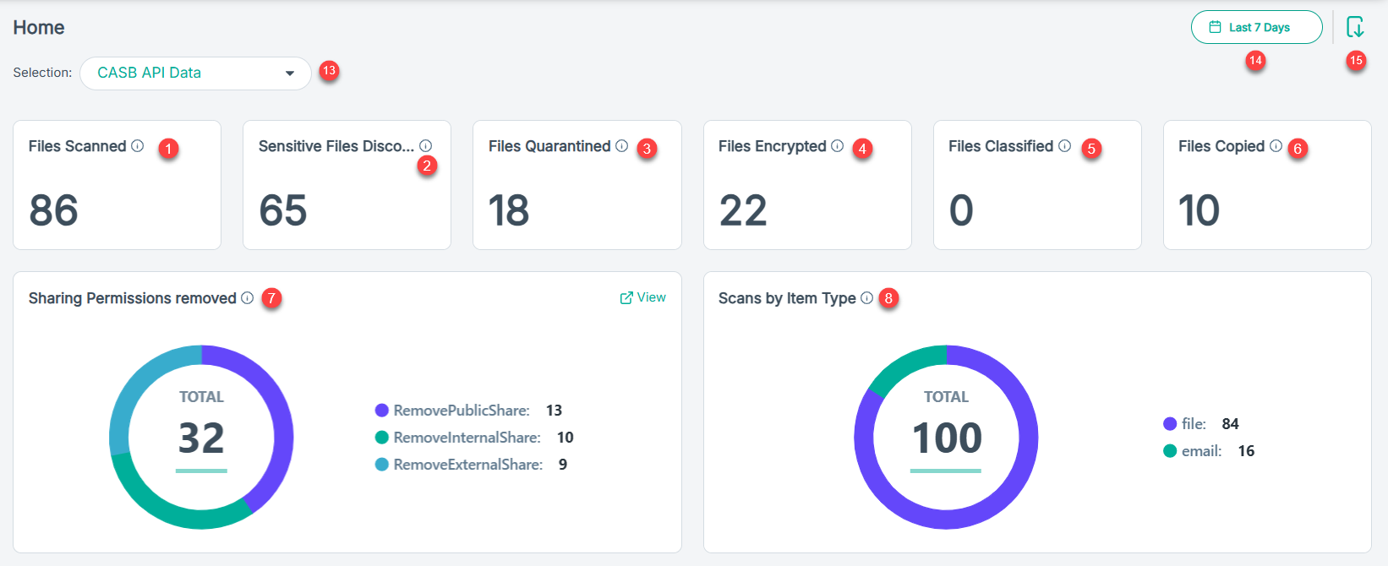Open the CASB API Data selection dropdown

click(195, 73)
